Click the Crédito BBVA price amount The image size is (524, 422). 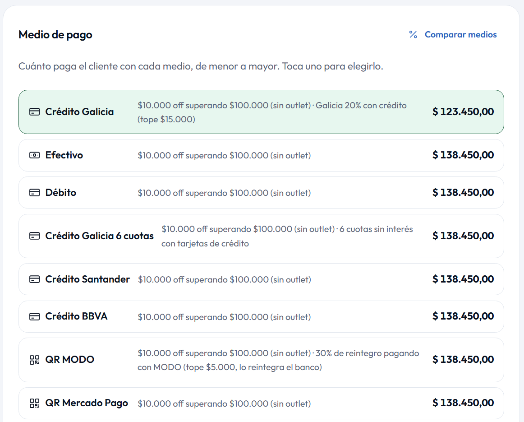click(463, 316)
